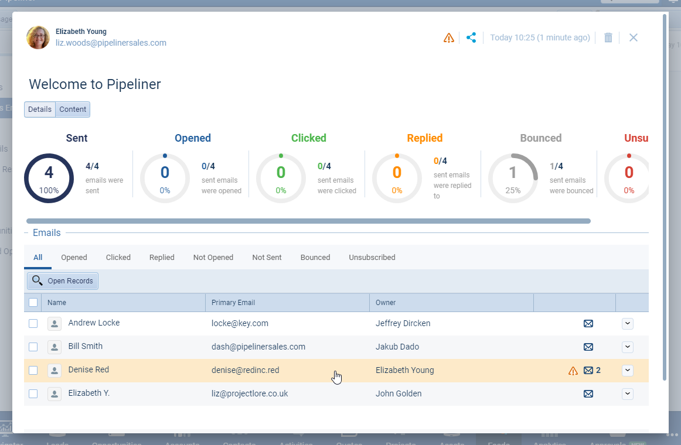Click the contact icon beside Denise Red

pos(55,371)
